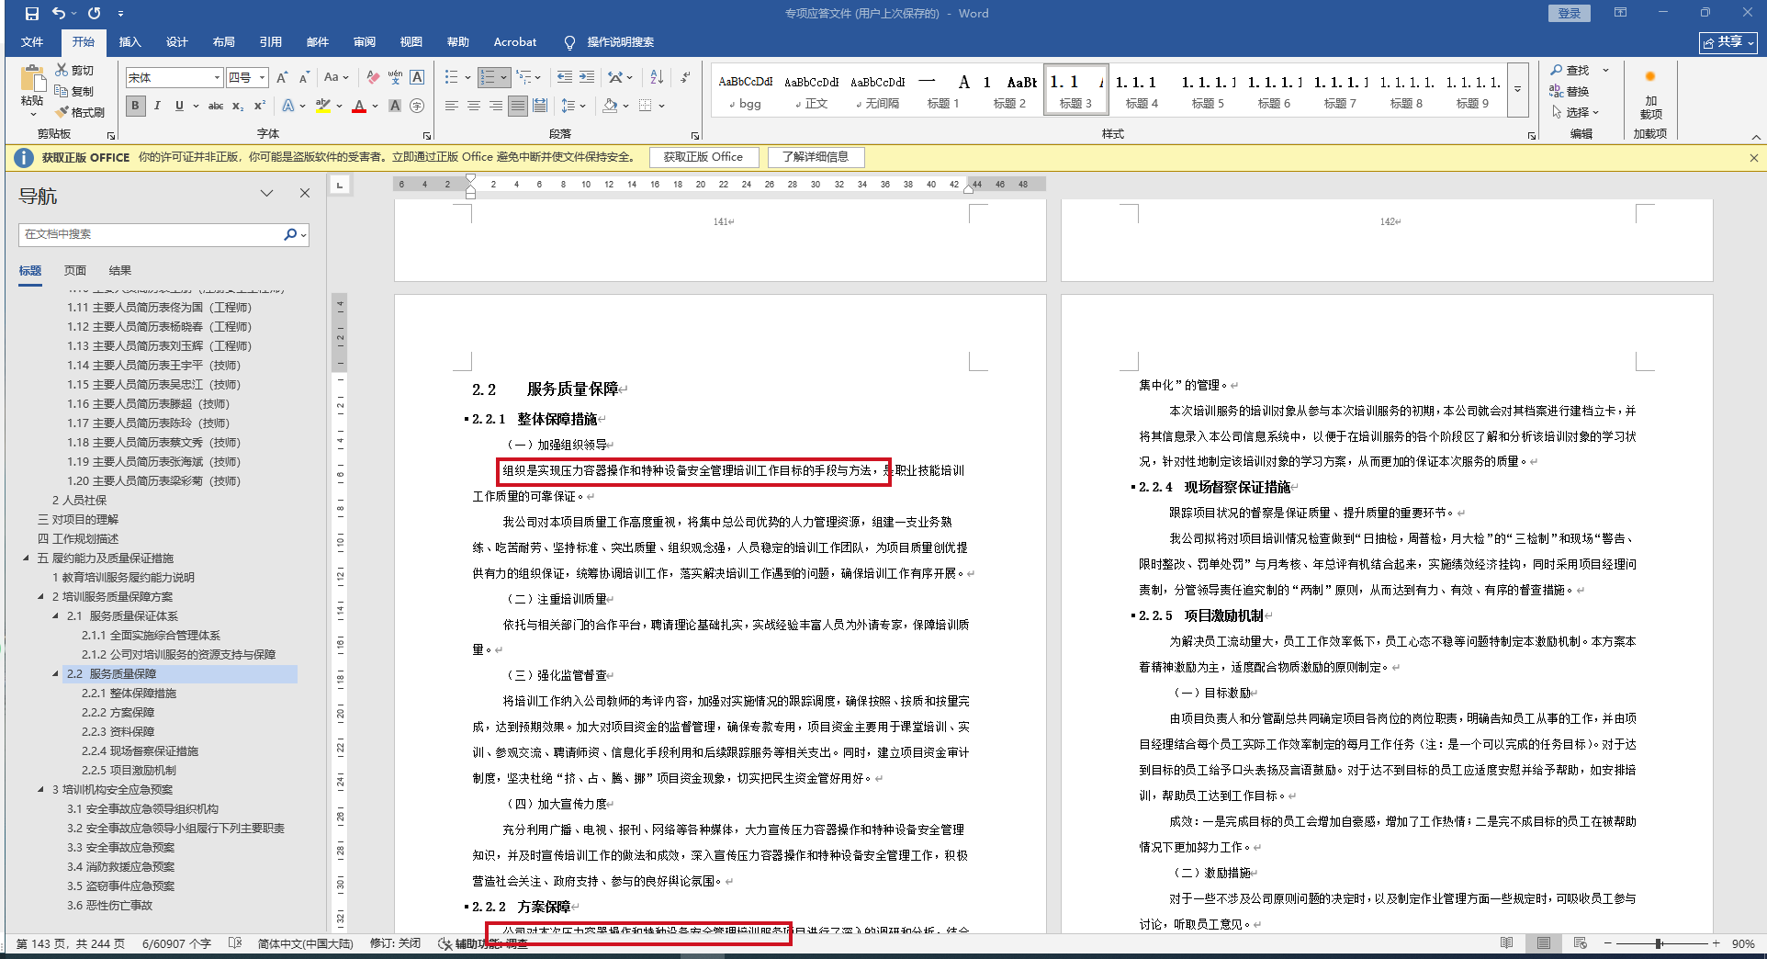Open the 布局 ribbon tab

(224, 42)
